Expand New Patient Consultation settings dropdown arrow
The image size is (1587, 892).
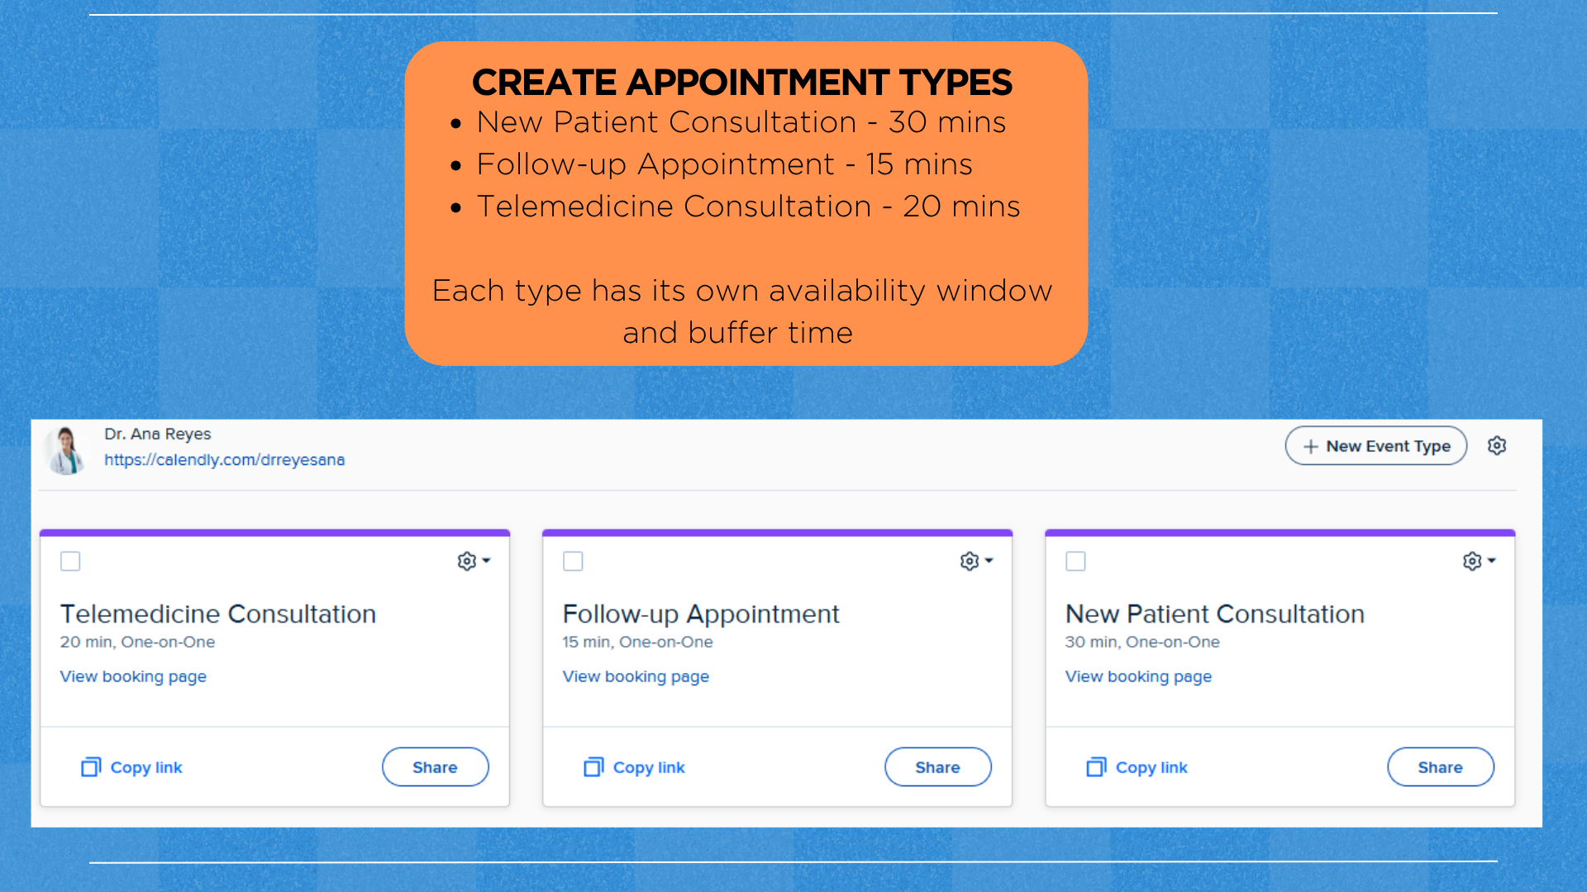1492,561
